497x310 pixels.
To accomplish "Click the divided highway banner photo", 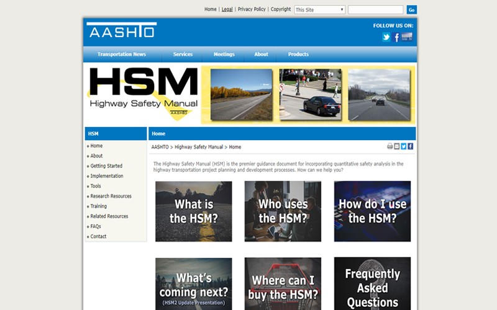I will pyautogui.click(x=379, y=94).
